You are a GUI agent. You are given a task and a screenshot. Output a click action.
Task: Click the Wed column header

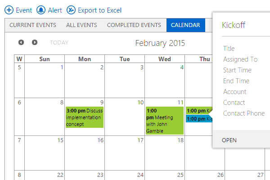tap(164, 59)
